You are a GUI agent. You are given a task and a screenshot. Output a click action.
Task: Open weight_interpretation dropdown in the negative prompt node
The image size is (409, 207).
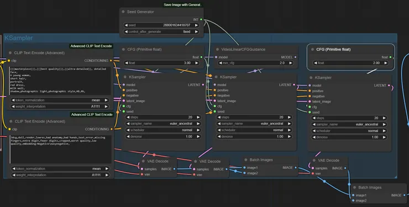coord(60,175)
